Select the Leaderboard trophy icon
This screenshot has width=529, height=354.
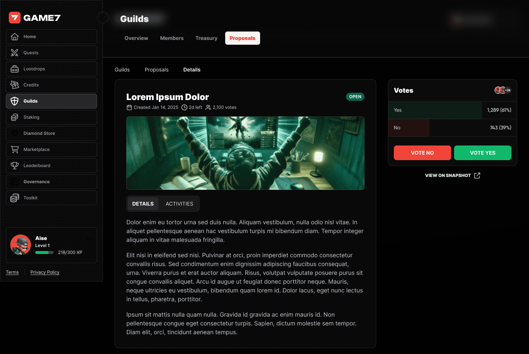(15, 166)
